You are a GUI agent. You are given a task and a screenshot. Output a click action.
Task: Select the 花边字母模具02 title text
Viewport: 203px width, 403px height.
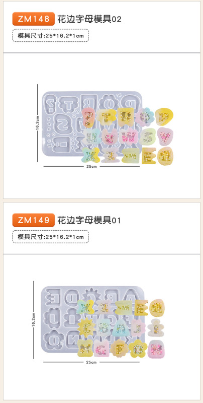coord(89,19)
